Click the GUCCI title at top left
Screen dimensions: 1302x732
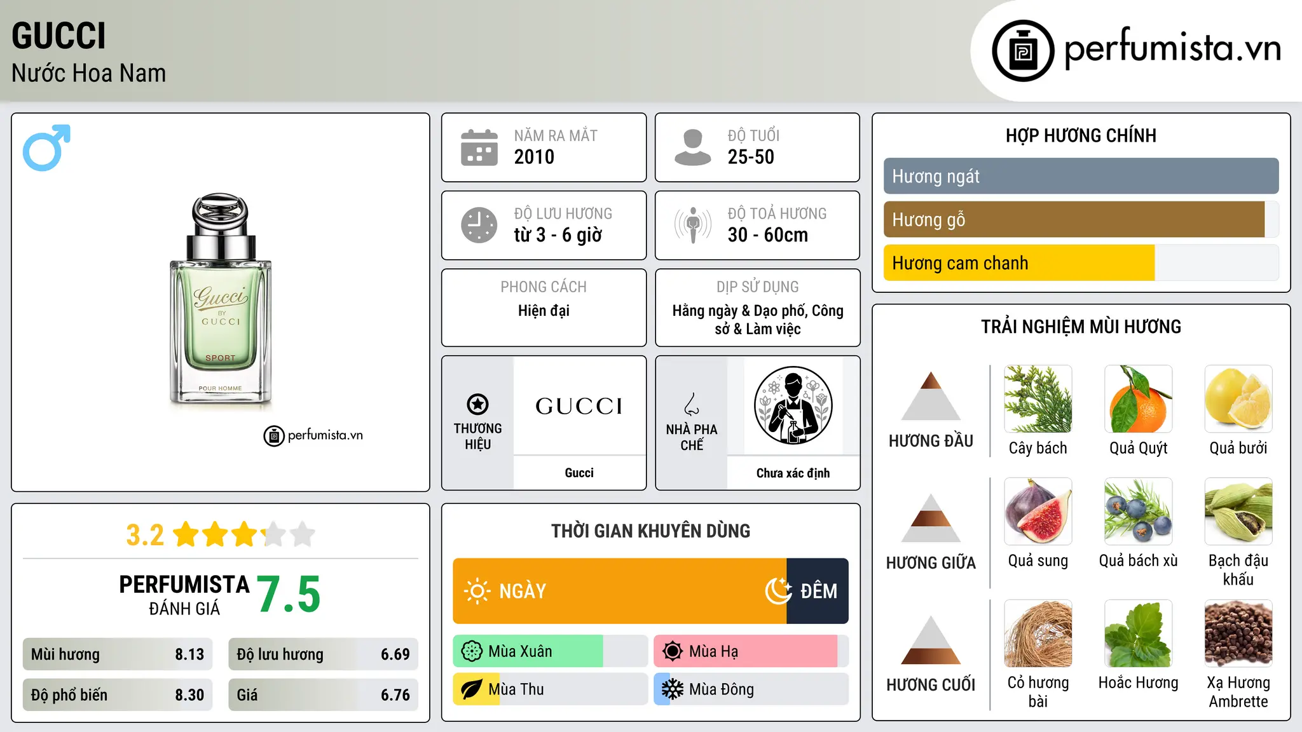58,36
